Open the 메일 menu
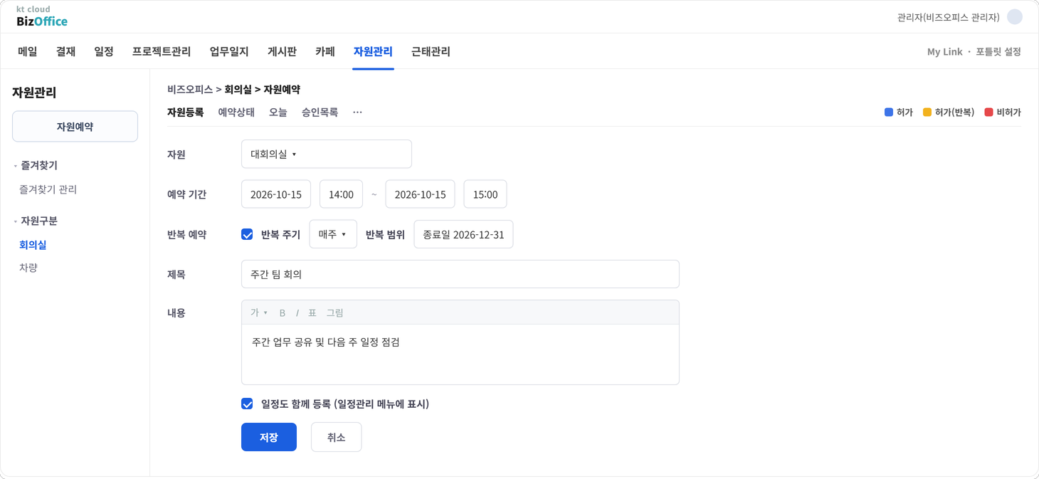 (28, 51)
